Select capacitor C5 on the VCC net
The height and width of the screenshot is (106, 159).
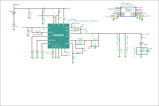(28, 31)
